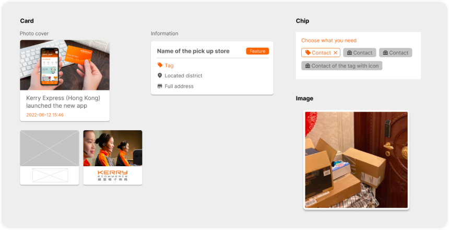Open the Kerry eCommerce call center card photo

tap(113, 148)
